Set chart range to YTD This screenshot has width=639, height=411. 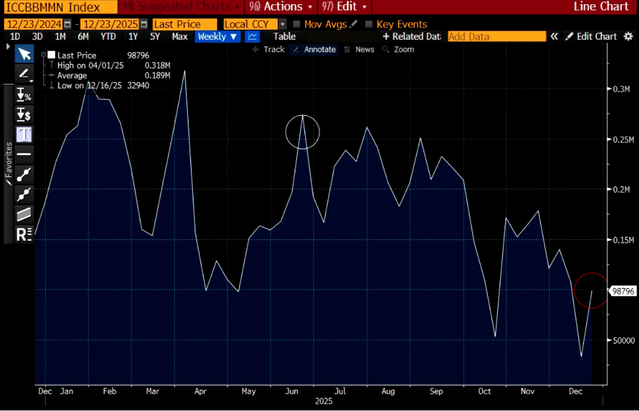[x=108, y=36]
